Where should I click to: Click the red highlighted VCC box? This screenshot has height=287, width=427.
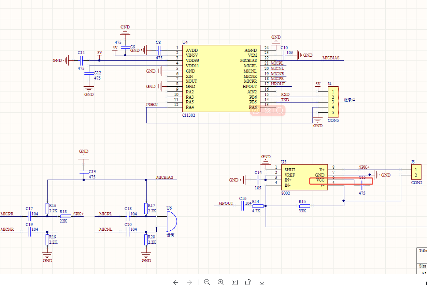[341, 181]
